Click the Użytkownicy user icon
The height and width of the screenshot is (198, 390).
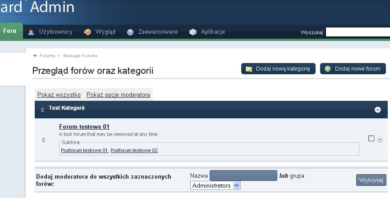pyautogui.click(x=31, y=32)
